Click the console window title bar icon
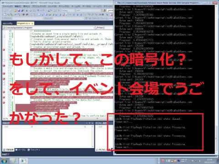The image size is (219, 164). coord(116,3)
